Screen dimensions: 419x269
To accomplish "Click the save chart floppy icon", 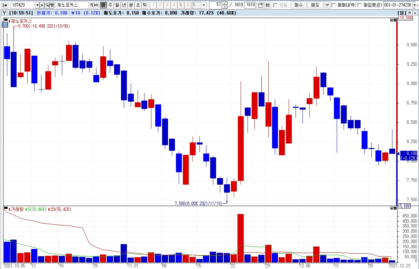I will (267, 5).
